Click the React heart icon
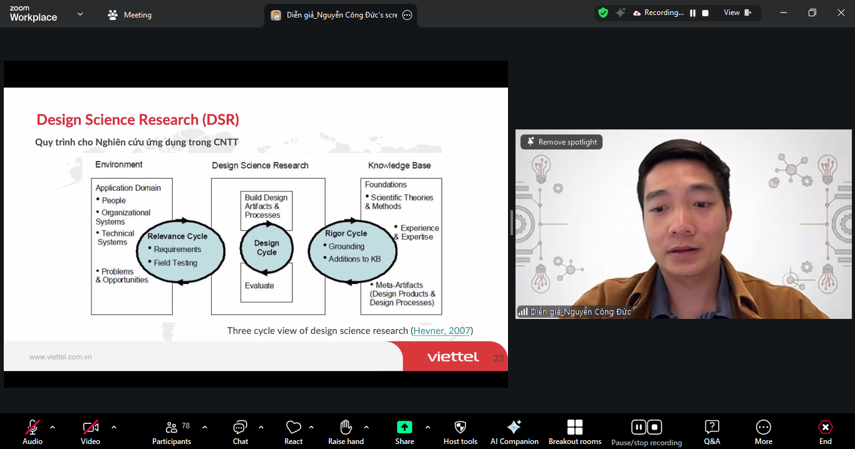 293,432
